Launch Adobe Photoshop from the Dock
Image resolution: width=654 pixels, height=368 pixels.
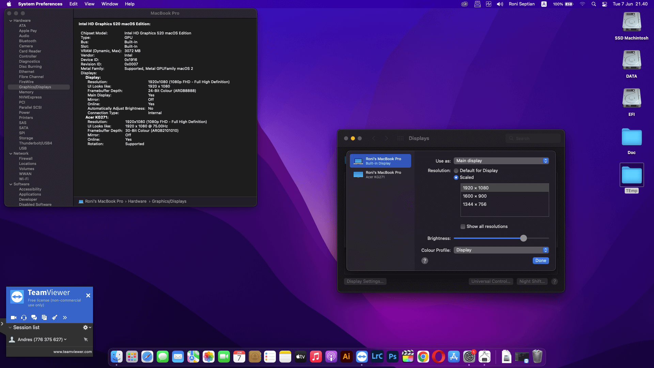click(x=392, y=356)
